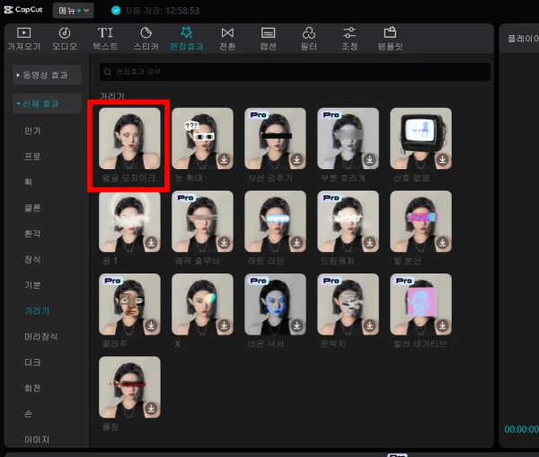Click the 하트 라인 label

[x=266, y=261]
